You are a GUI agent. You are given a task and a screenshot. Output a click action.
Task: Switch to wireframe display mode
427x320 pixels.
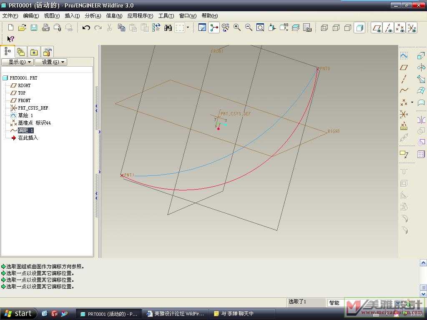(324, 27)
